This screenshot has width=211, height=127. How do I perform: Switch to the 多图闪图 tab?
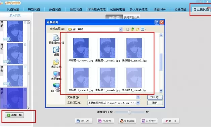(x=55, y=9)
